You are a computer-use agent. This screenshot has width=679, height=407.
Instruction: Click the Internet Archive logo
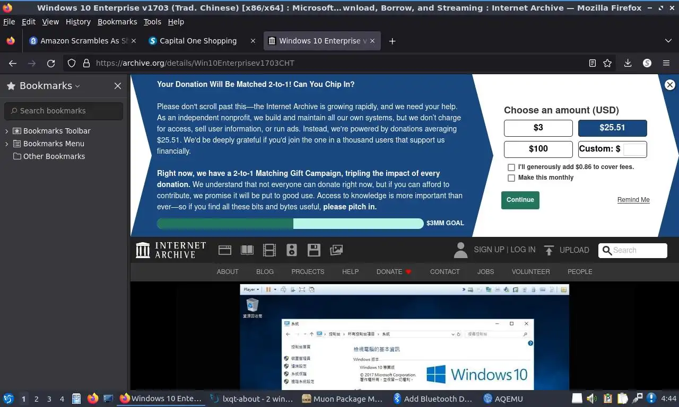point(171,250)
